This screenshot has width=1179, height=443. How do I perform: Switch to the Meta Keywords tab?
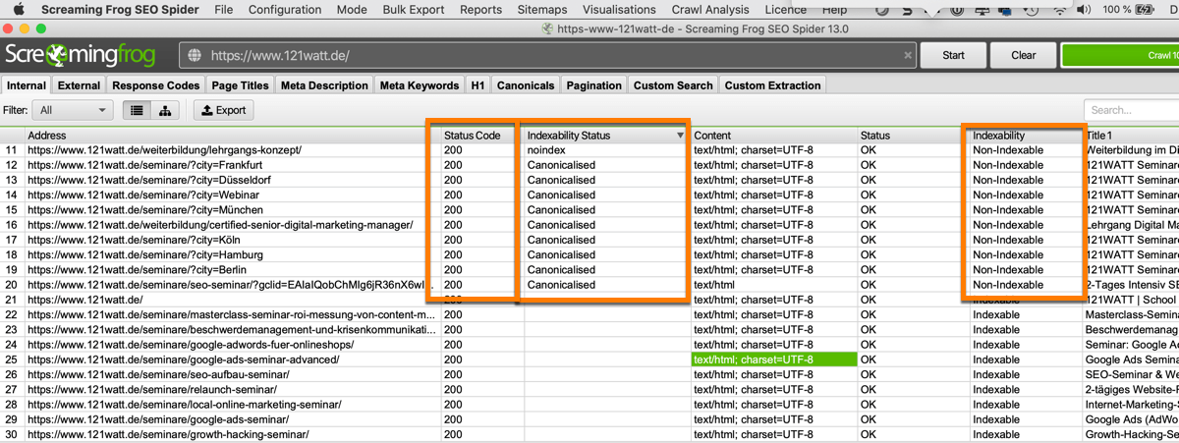pos(420,85)
